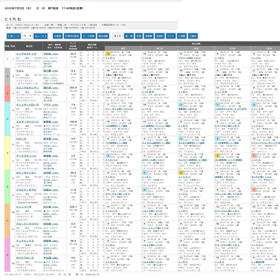Go to next race with 次レース button
Image resolution: width=280 pixels, height=280 pixels.
pos(40,36)
